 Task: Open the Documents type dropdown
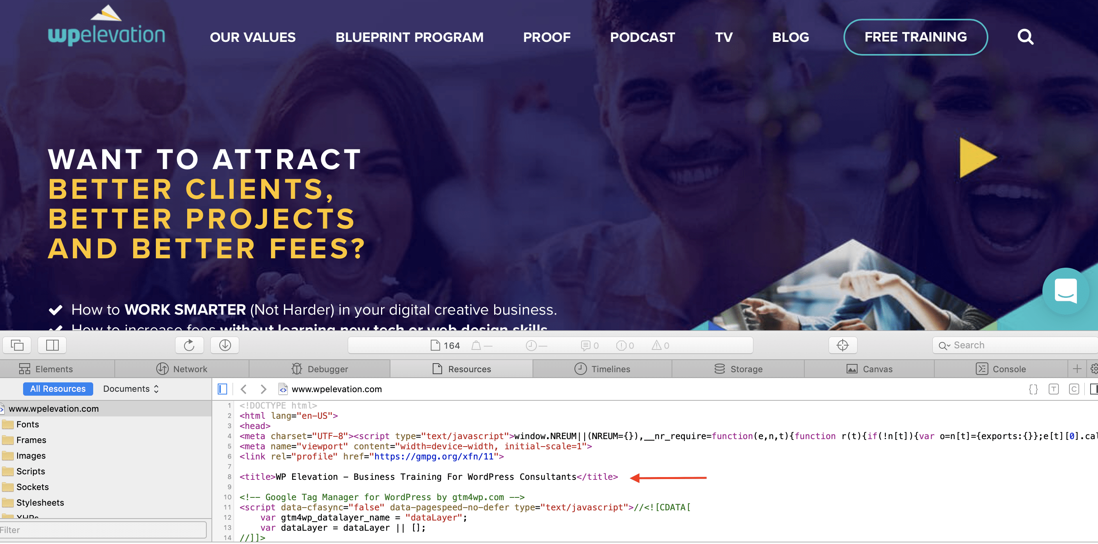click(131, 389)
